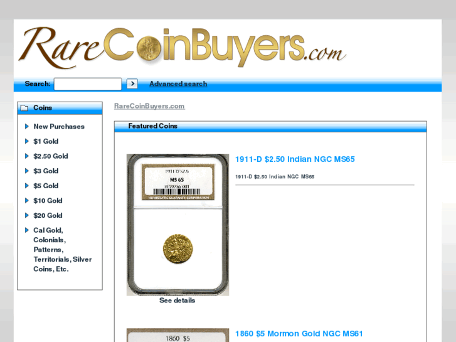Open the $10 Gold category
This screenshot has height=342, width=456.
click(x=48, y=201)
